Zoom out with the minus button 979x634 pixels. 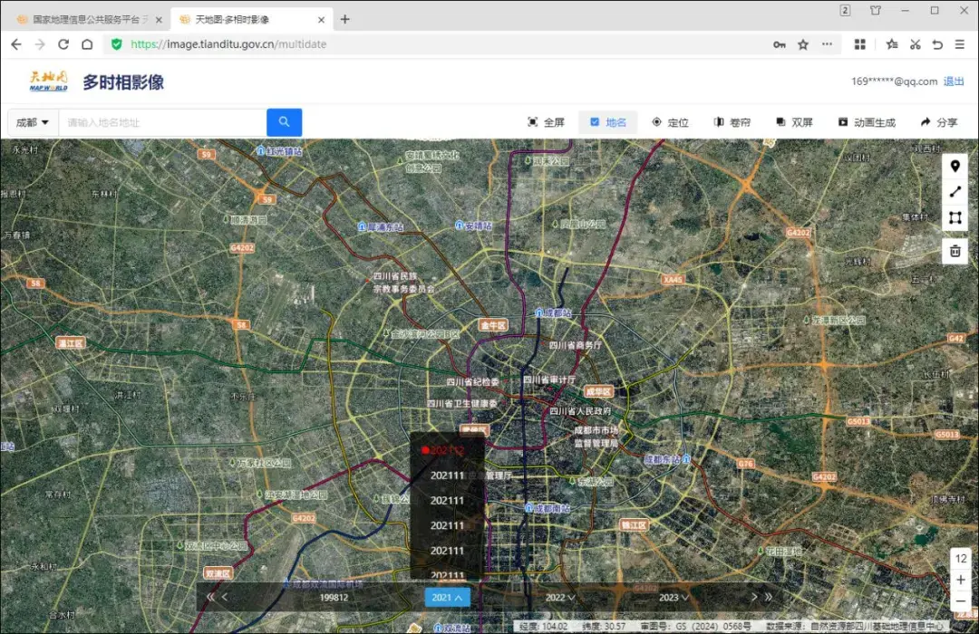coord(960,601)
